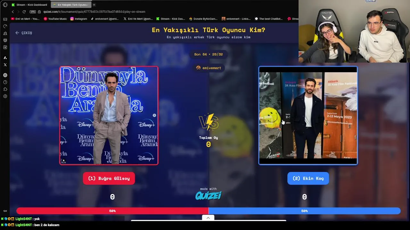The height and width of the screenshot is (230, 410).
Task: Open YouTube Music bookmark
Action: 55,19
